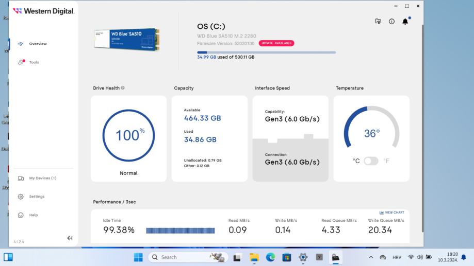Open Settings from the sidebar
The image size is (474, 266).
(x=37, y=197)
